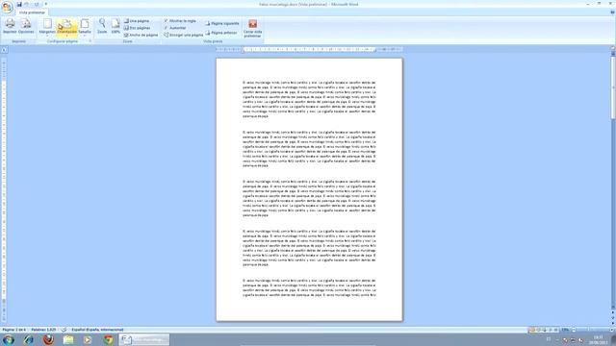This screenshot has width=616, height=346.
Task: Open Windows Media Player from taskbar
Action: point(88,339)
